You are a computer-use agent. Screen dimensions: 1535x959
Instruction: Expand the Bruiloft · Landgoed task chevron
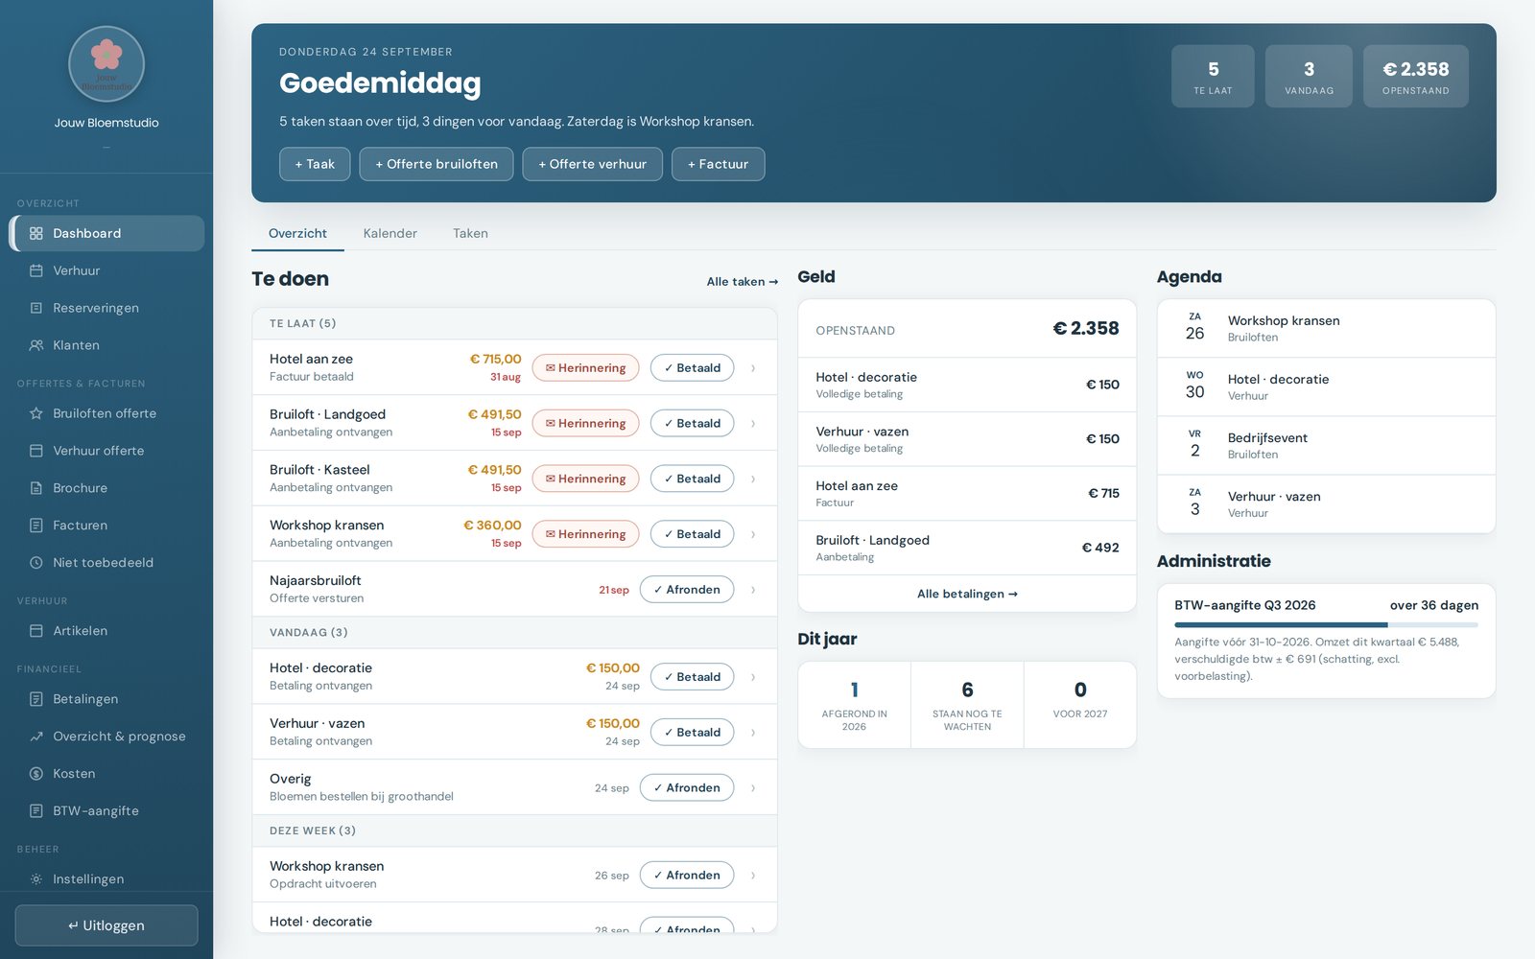tap(753, 424)
